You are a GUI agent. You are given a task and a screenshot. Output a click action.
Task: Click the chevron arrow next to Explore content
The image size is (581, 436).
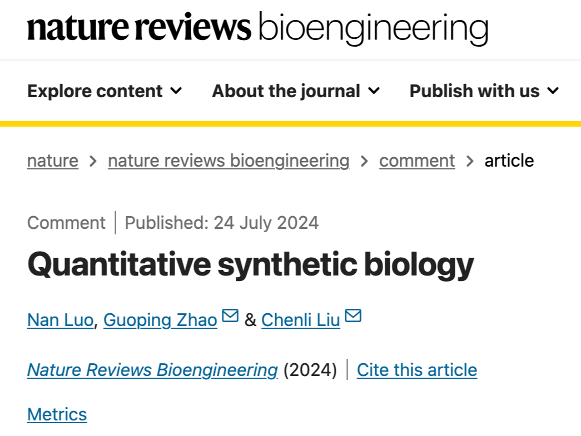(x=176, y=91)
